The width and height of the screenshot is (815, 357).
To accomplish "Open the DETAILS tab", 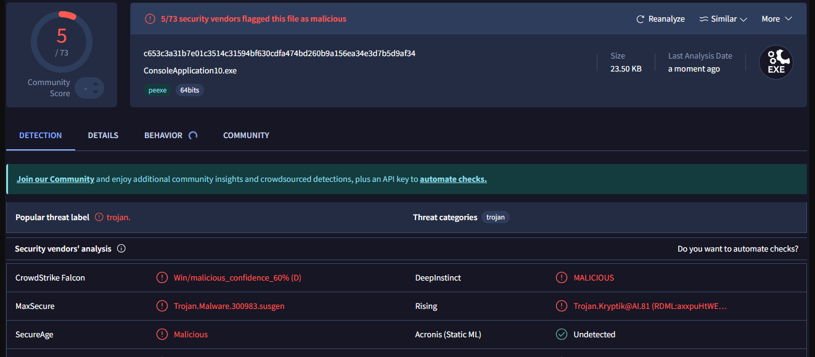I will [x=103, y=136].
